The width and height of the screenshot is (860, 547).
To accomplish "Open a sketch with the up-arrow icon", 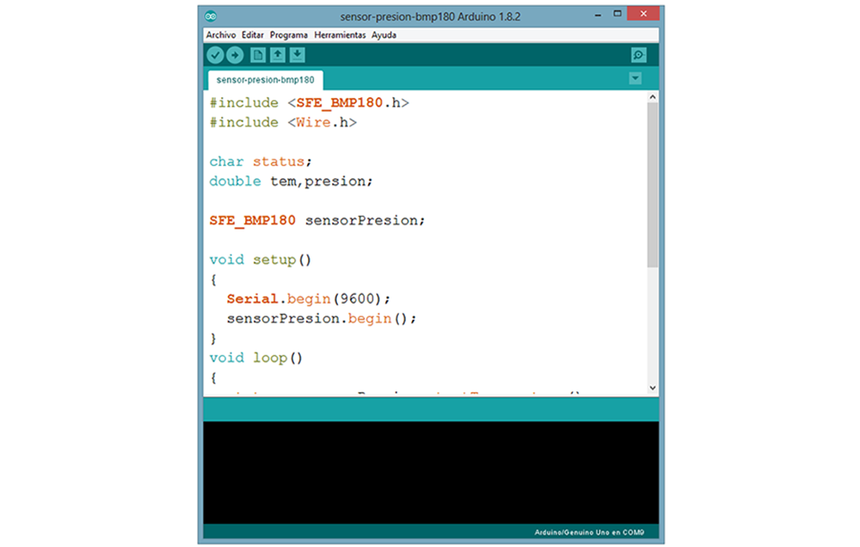I will pos(277,55).
